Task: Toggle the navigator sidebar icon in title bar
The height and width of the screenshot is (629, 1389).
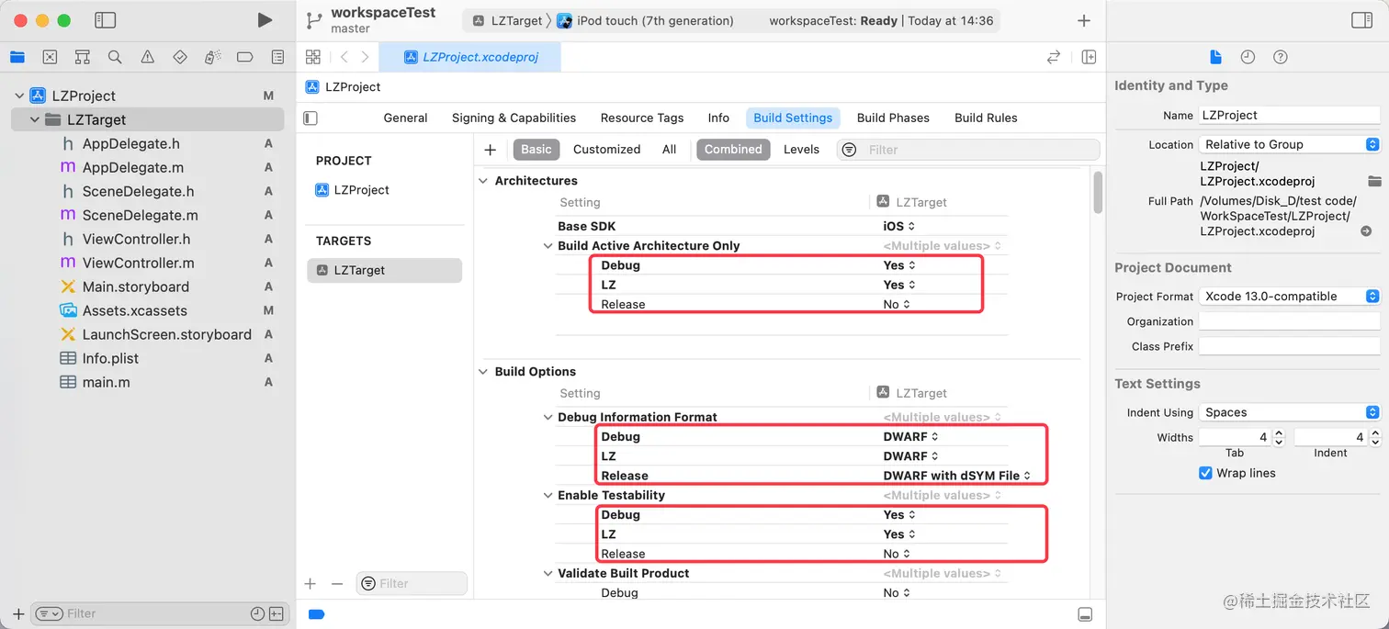Action: [106, 20]
